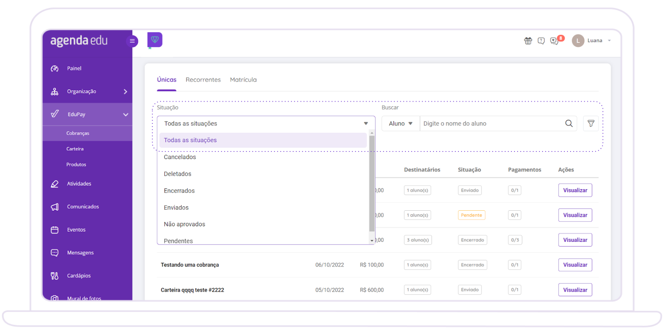Click the Pagamentos column header
Image resolution: width=666 pixels, height=331 pixels.
(525, 170)
